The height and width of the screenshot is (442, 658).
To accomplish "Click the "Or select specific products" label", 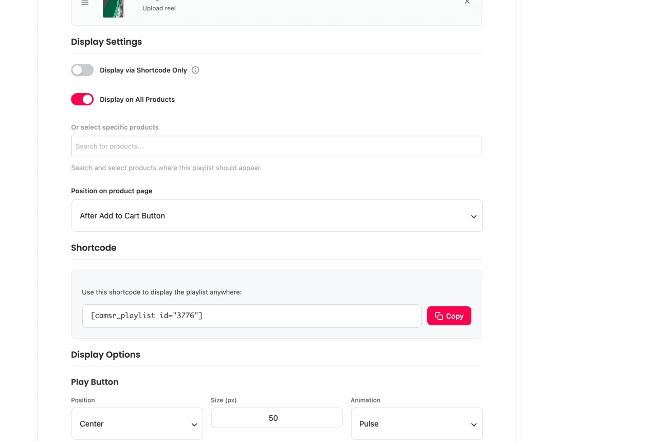I will click(115, 127).
